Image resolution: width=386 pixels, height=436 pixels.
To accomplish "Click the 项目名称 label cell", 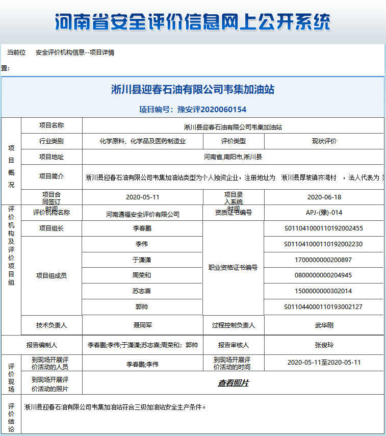I will [52, 125].
